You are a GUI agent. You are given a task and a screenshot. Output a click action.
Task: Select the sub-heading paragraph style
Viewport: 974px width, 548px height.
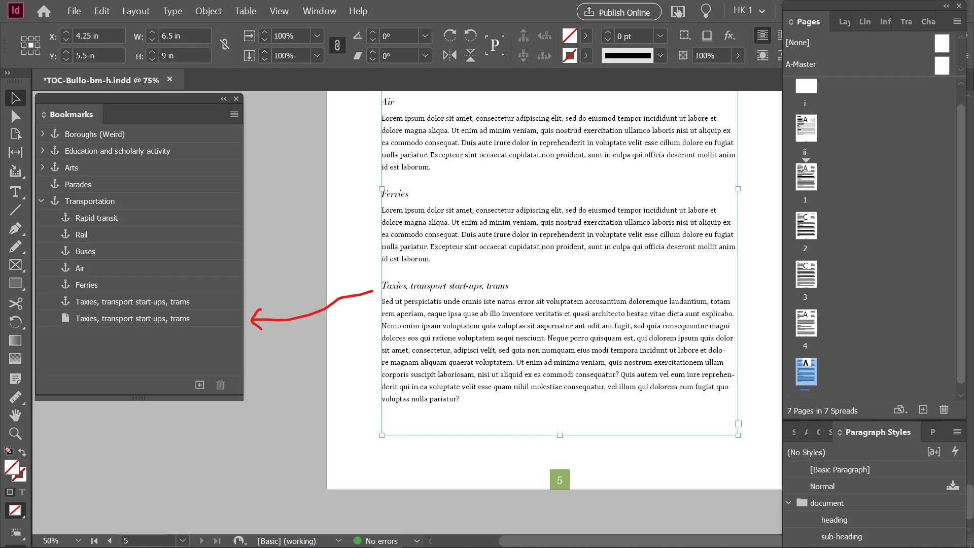click(x=841, y=536)
